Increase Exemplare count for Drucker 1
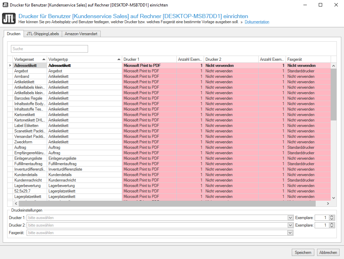The width and height of the screenshot is (344, 259). click(331, 216)
